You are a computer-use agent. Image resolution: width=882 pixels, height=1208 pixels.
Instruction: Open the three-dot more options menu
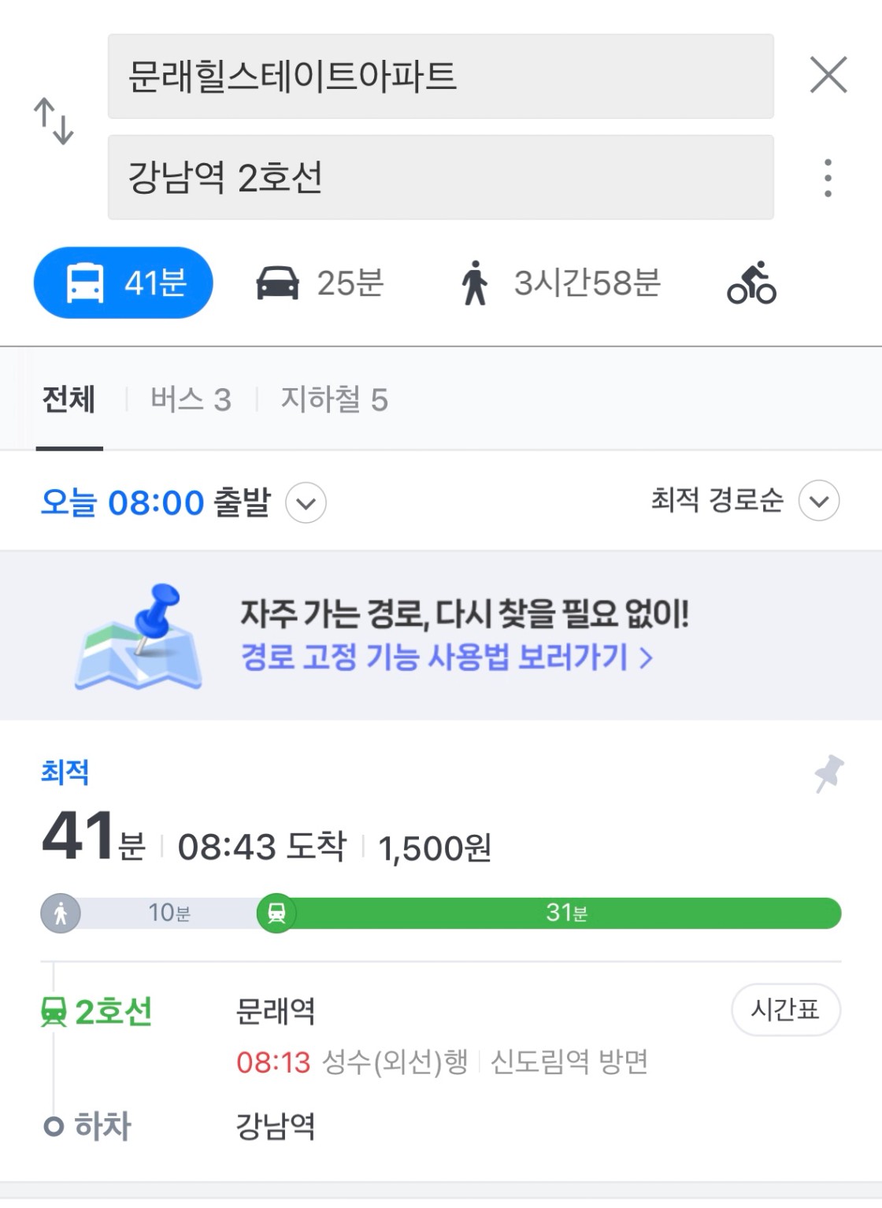click(x=828, y=178)
